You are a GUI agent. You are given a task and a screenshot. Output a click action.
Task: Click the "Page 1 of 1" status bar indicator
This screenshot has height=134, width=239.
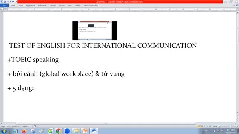pyautogui.click(x=6, y=127)
